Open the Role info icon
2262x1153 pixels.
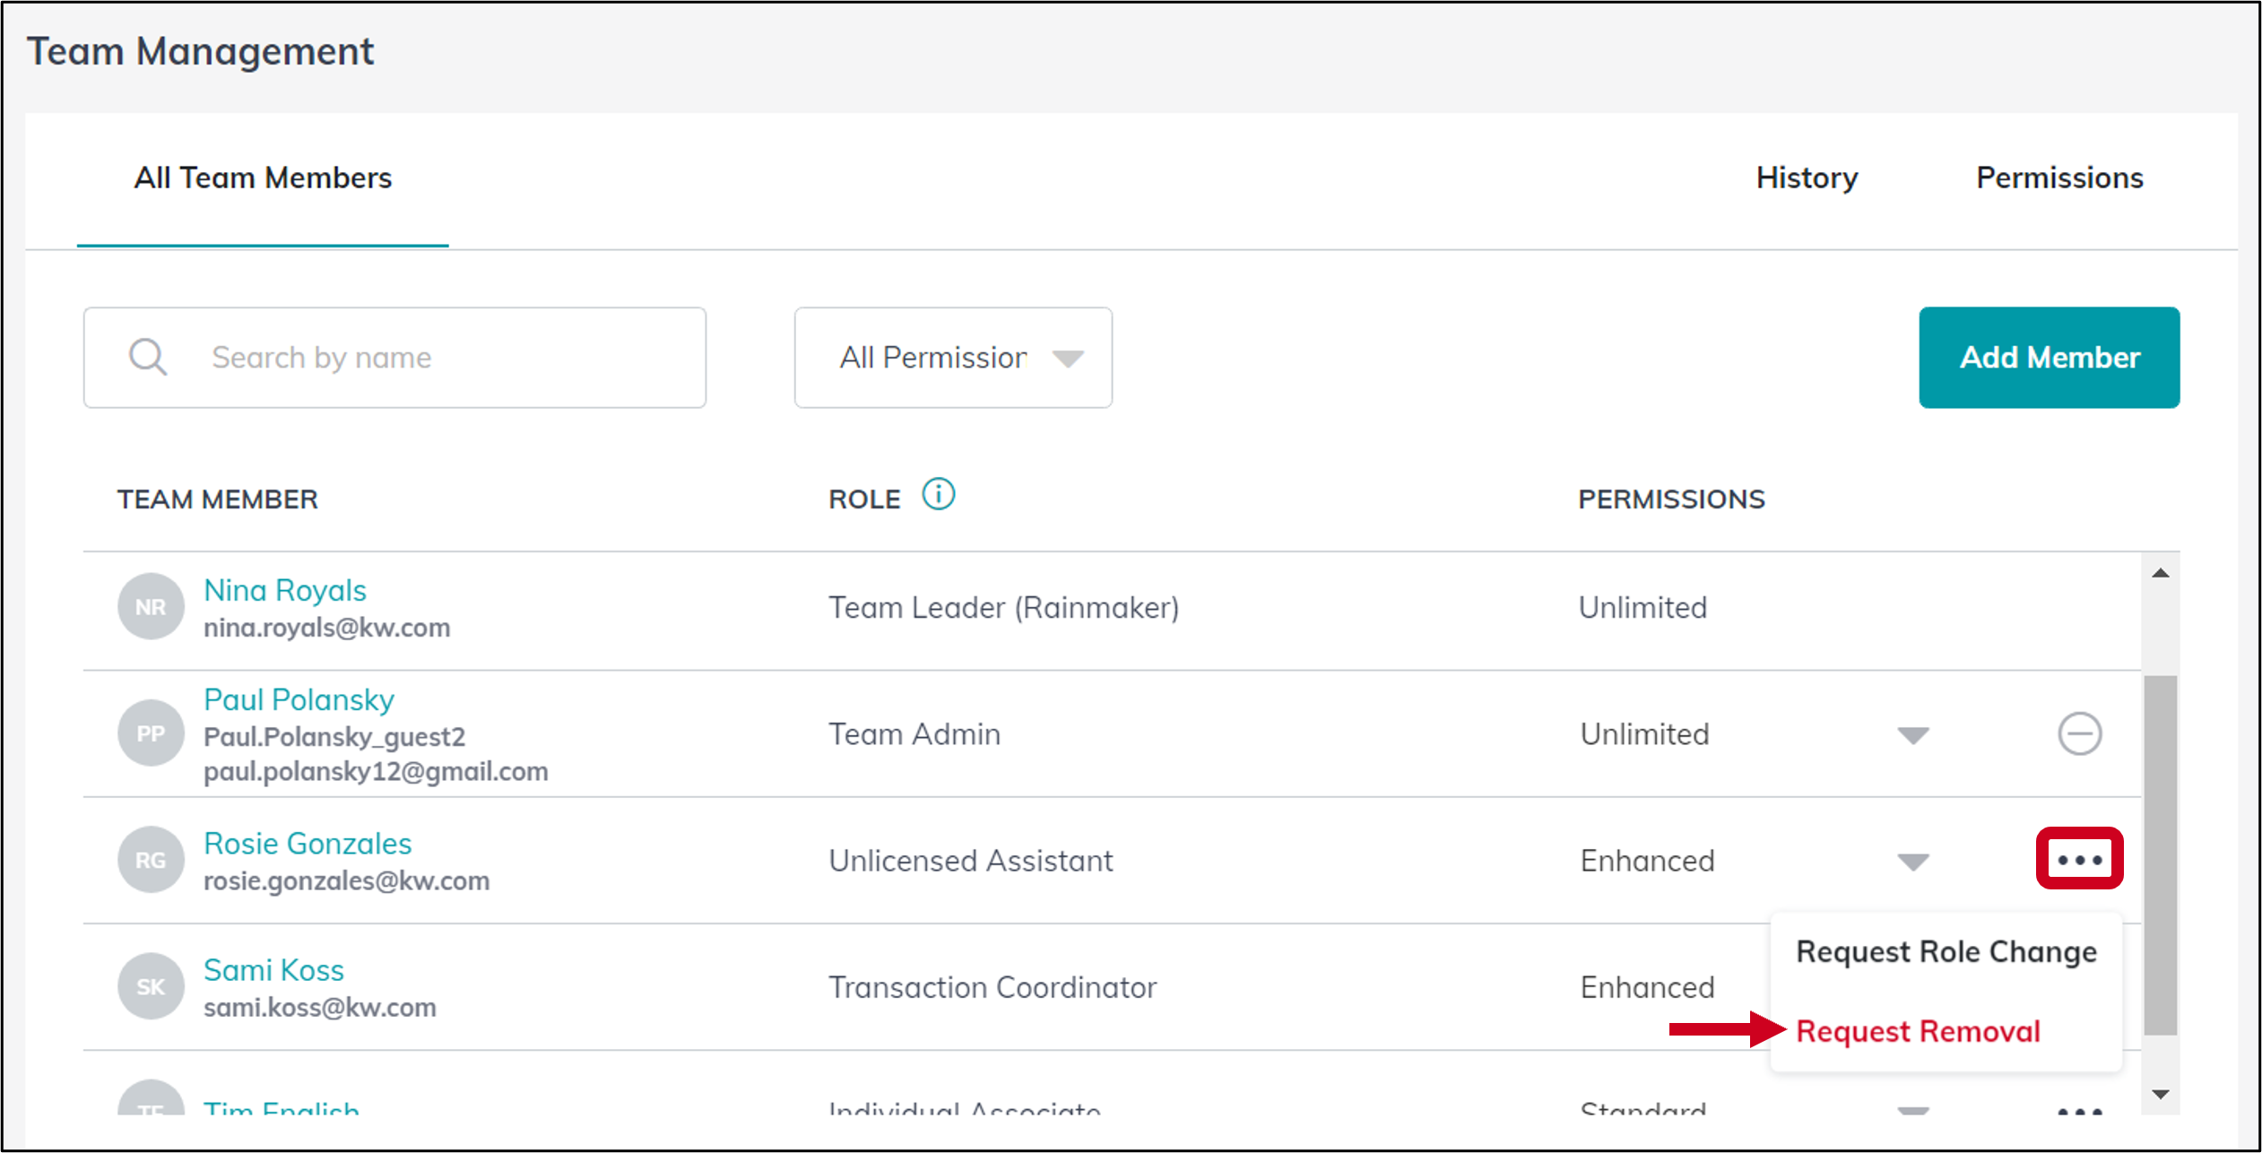coord(939,495)
